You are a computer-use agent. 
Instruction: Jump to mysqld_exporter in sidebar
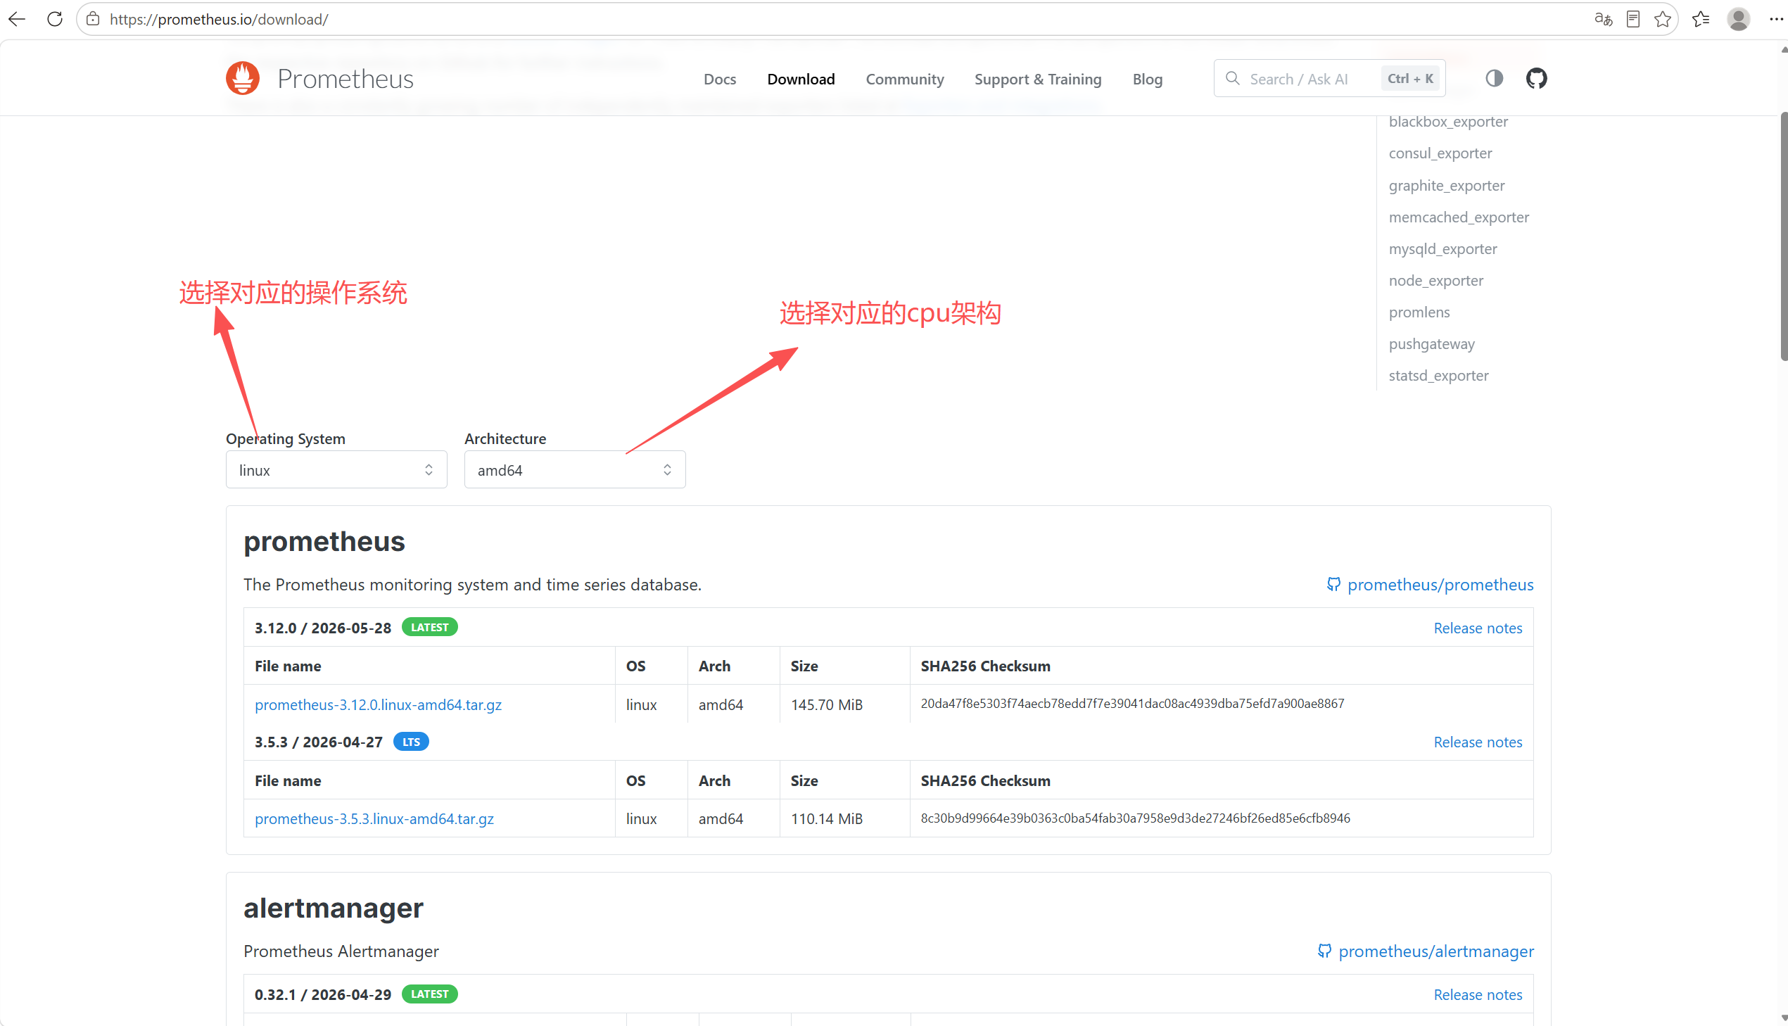click(1443, 249)
